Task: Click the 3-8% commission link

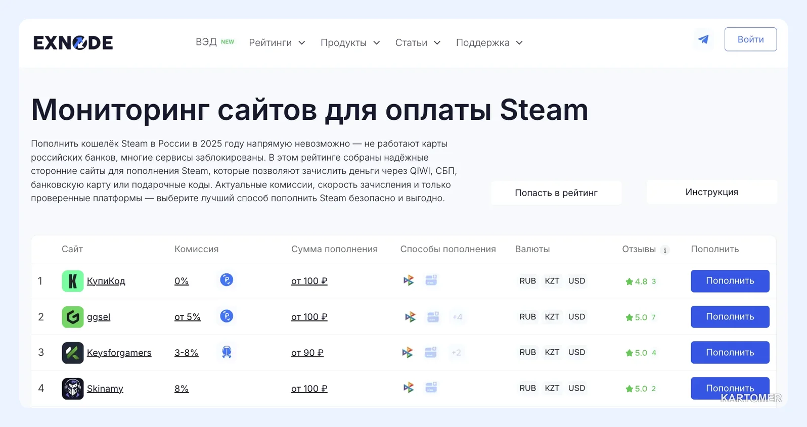Action: tap(187, 353)
